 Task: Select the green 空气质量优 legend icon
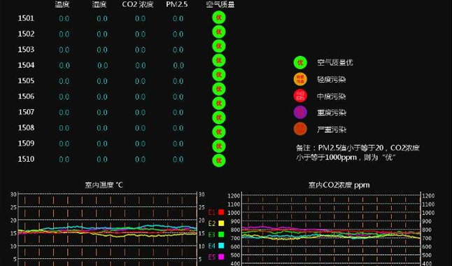tap(300, 62)
